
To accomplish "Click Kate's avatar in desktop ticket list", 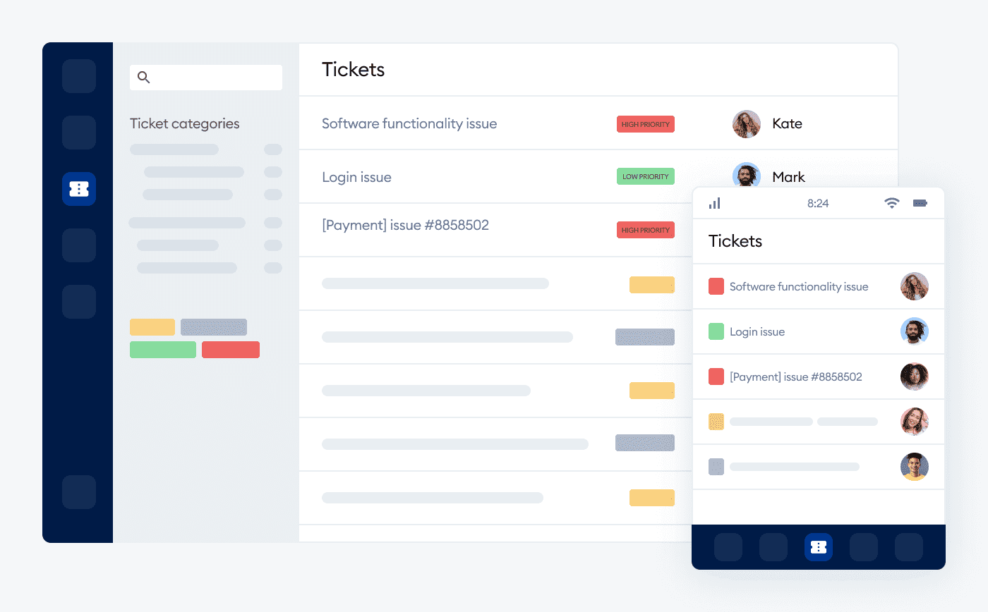I will pyautogui.click(x=747, y=124).
